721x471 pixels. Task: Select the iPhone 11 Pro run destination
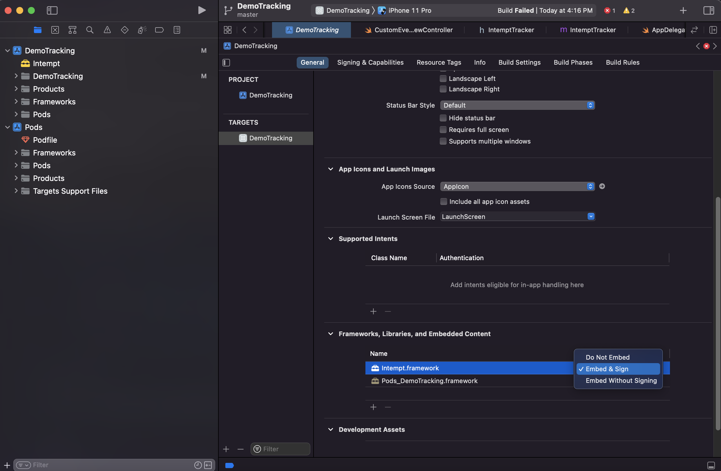tap(405, 10)
